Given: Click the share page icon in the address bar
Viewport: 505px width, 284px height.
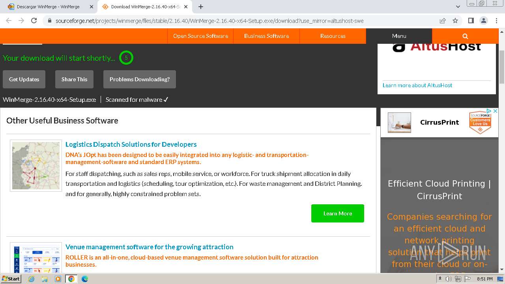Looking at the screenshot, I should (x=443, y=21).
